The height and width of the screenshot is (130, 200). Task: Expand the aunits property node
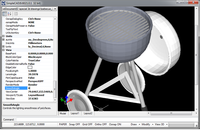pyautogui.click(x=3, y=40)
